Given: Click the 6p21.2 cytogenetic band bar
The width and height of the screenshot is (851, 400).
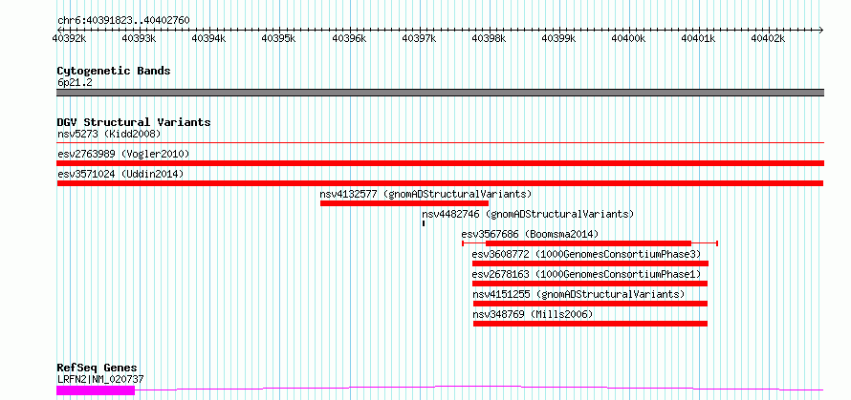Looking at the screenshot, I should click(440, 93).
